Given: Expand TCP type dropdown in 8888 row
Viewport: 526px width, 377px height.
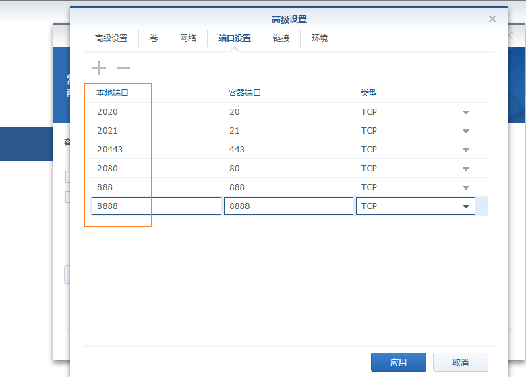Looking at the screenshot, I should [x=465, y=206].
